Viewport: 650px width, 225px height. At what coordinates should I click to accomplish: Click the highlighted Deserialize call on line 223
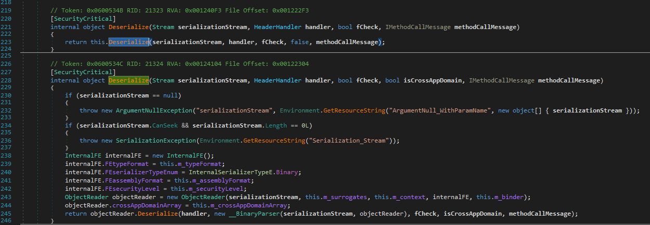[129, 42]
